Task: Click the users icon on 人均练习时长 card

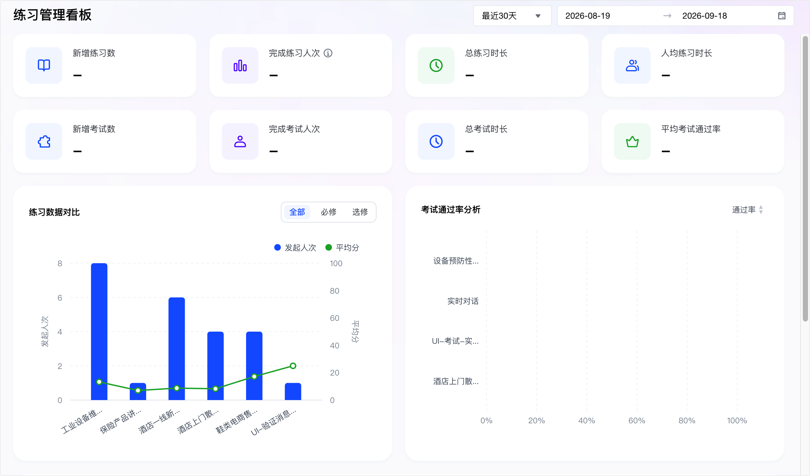Action: tap(632, 65)
